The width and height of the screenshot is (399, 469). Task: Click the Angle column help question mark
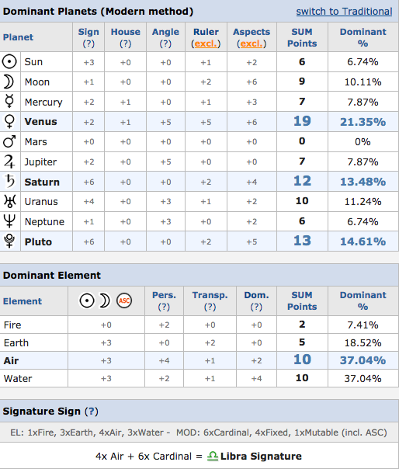point(165,43)
